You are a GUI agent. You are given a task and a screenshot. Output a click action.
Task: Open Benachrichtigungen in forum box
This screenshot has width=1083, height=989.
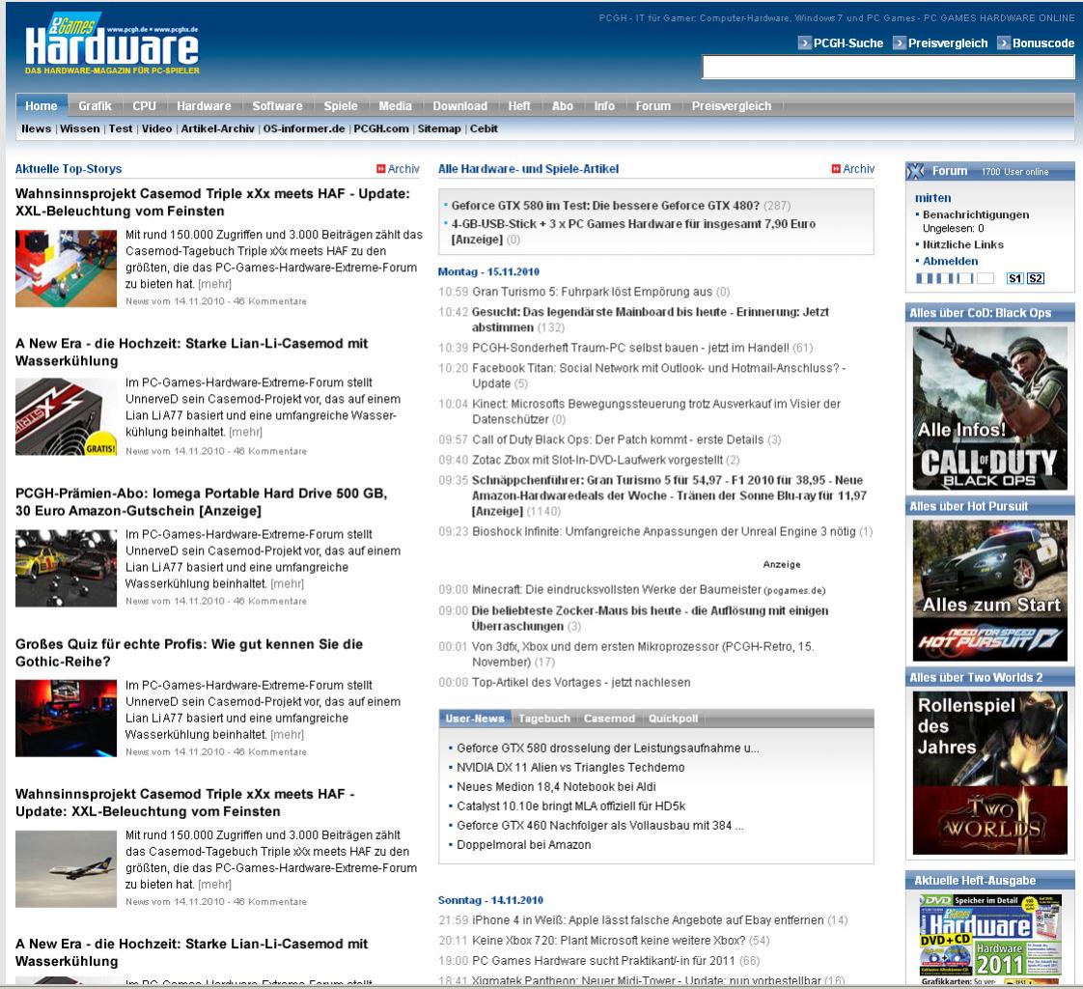[975, 214]
